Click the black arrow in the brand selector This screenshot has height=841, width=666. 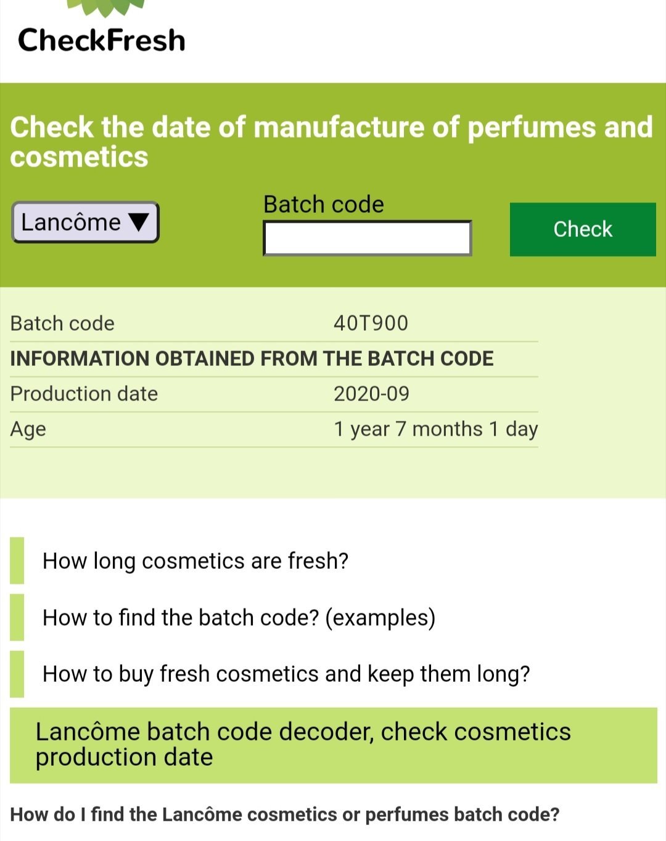click(x=139, y=222)
